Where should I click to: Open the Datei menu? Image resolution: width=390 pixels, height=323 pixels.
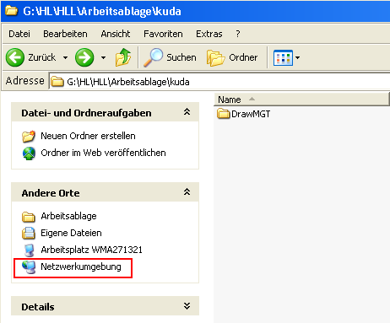click(19, 34)
